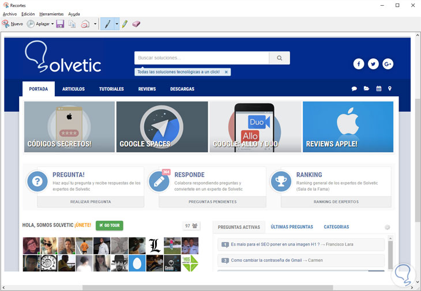Click the magnifying glass search button

click(280, 58)
